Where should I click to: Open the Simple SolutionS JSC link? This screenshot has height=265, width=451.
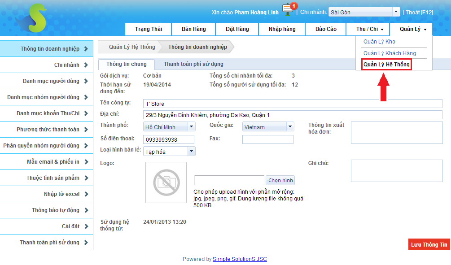point(240,259)
